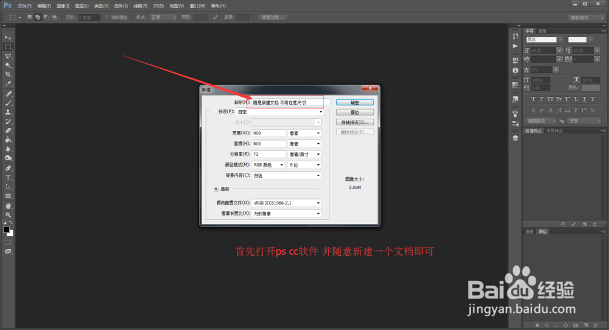
Task: Select the Lasso tool
Action: 8,56
